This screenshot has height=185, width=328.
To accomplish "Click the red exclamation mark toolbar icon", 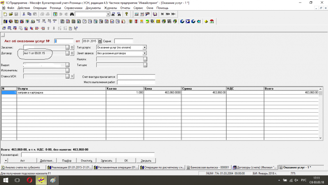I will 136,21.
